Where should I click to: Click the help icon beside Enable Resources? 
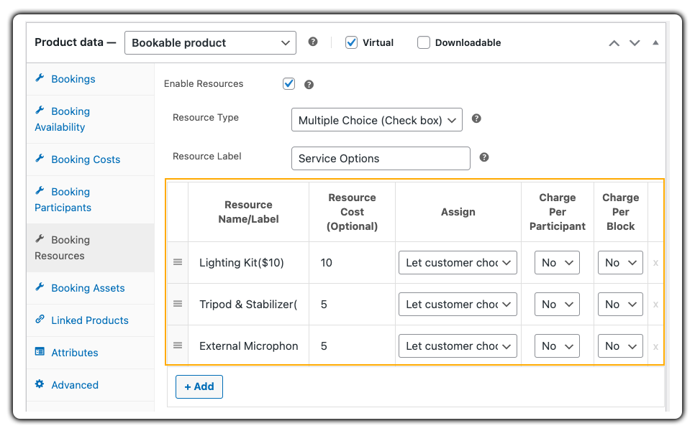click(309, 85)
